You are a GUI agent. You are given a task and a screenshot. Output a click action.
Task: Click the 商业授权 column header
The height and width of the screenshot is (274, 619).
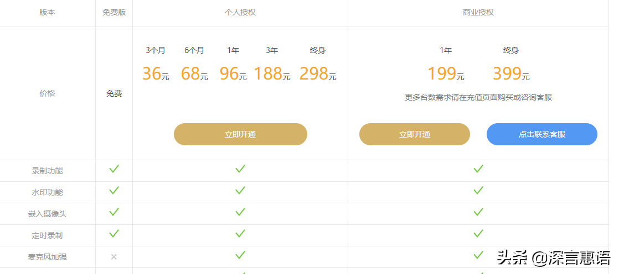pyautogui.click(x=478, y=12)
